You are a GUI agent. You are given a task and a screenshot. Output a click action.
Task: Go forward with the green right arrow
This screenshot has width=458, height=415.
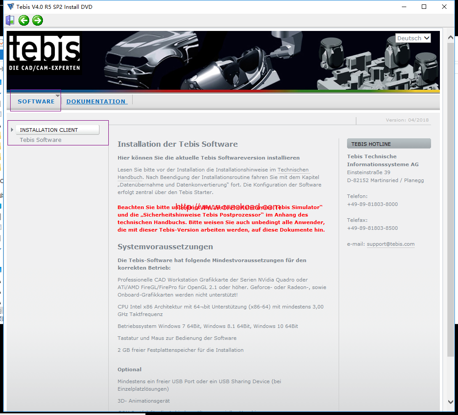(x=38, y=20)
